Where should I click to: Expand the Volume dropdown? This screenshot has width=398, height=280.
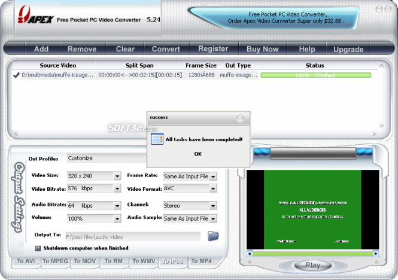(x=117, y=218)
